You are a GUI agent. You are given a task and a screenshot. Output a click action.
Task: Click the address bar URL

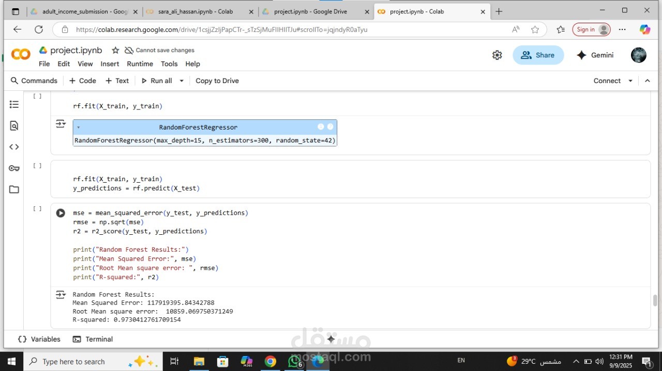click(x=221, y=29)
